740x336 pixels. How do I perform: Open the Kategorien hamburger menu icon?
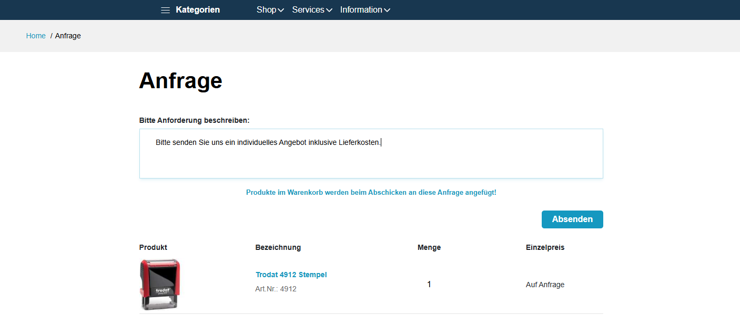165,10
